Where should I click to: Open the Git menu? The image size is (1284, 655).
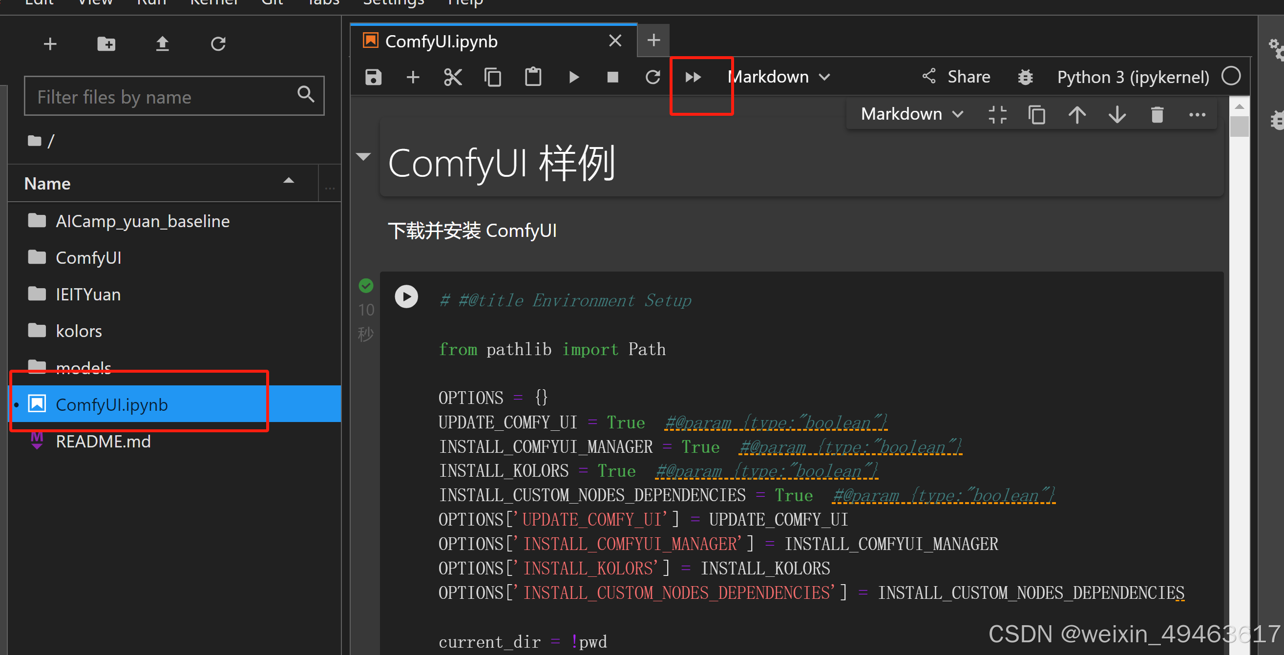tap(272, 3)
